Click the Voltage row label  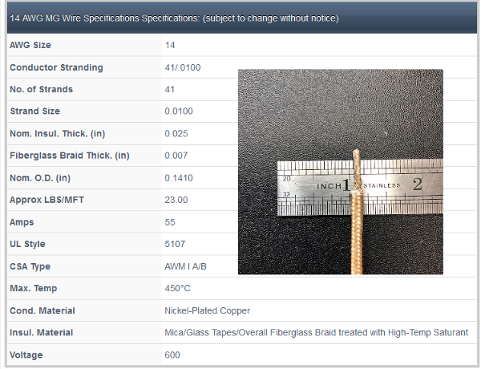pyautogui.click(x=26, y=355)
